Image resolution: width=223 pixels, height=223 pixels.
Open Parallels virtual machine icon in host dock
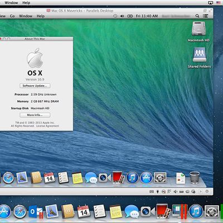point(180,211)
